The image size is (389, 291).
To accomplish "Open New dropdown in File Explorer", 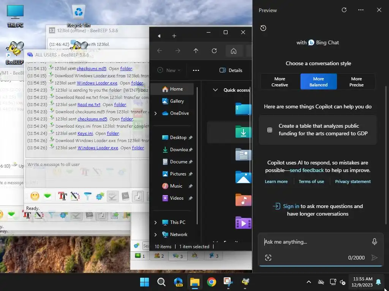I will tap(169, 70).
